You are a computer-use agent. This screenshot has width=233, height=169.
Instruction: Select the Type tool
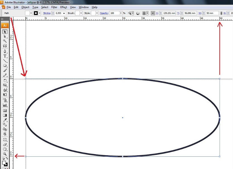click(x=5, y=56)
